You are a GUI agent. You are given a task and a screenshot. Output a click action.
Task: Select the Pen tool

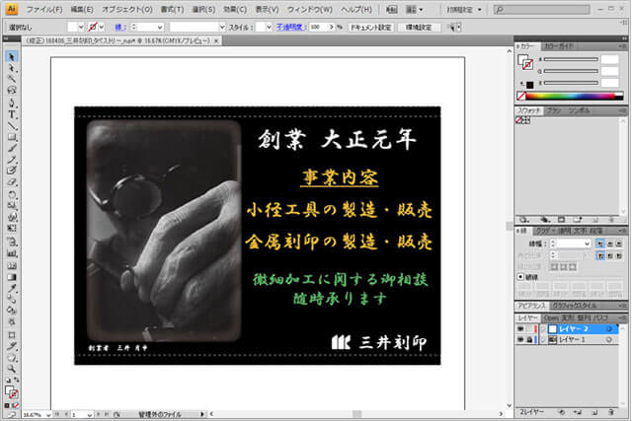[12, 103]
